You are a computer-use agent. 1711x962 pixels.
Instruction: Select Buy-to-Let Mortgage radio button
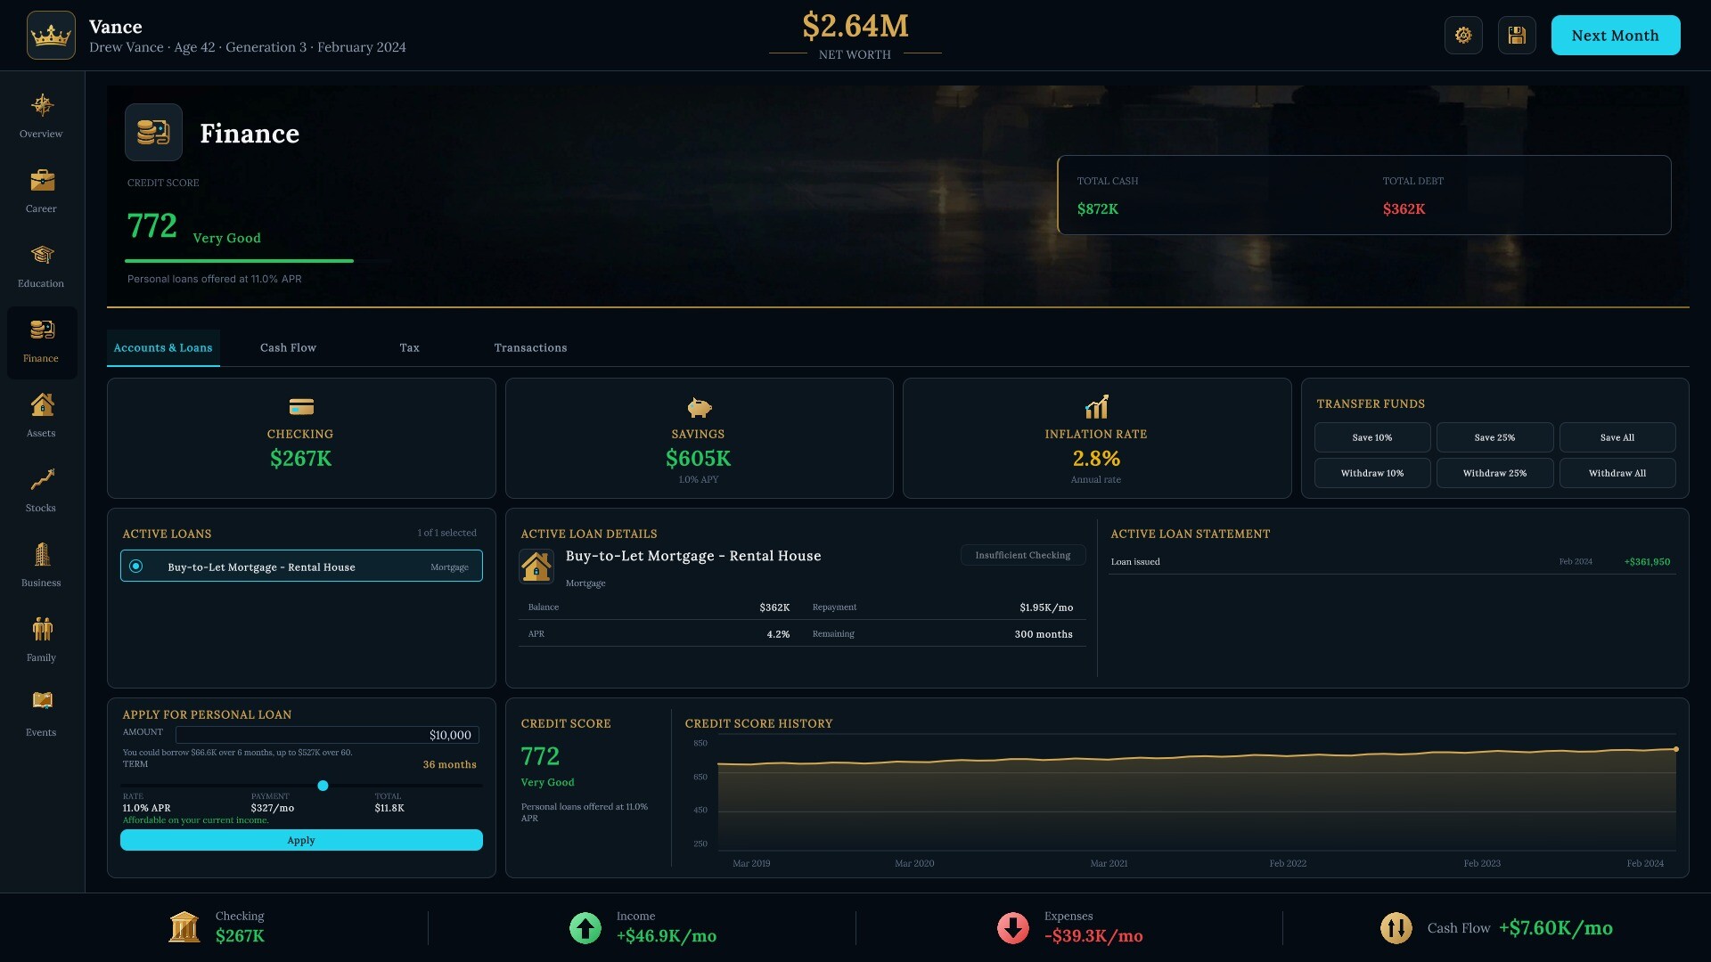(x=135, y=567)
